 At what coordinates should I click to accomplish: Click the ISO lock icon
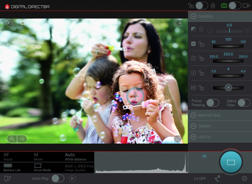click(201, 44)
